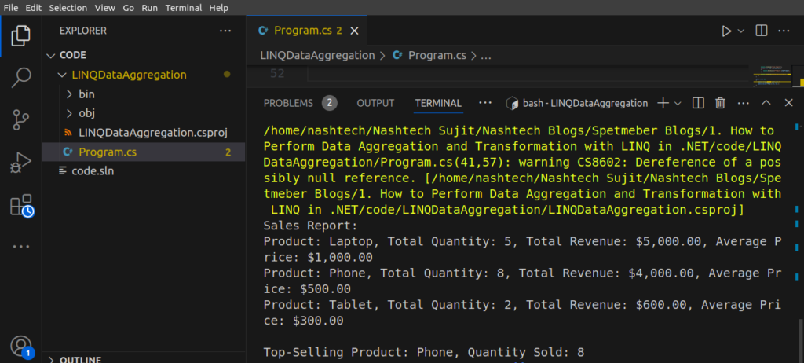Maximize the terminal panel size
Screen dimensions: 804x363
coord(766,103)
